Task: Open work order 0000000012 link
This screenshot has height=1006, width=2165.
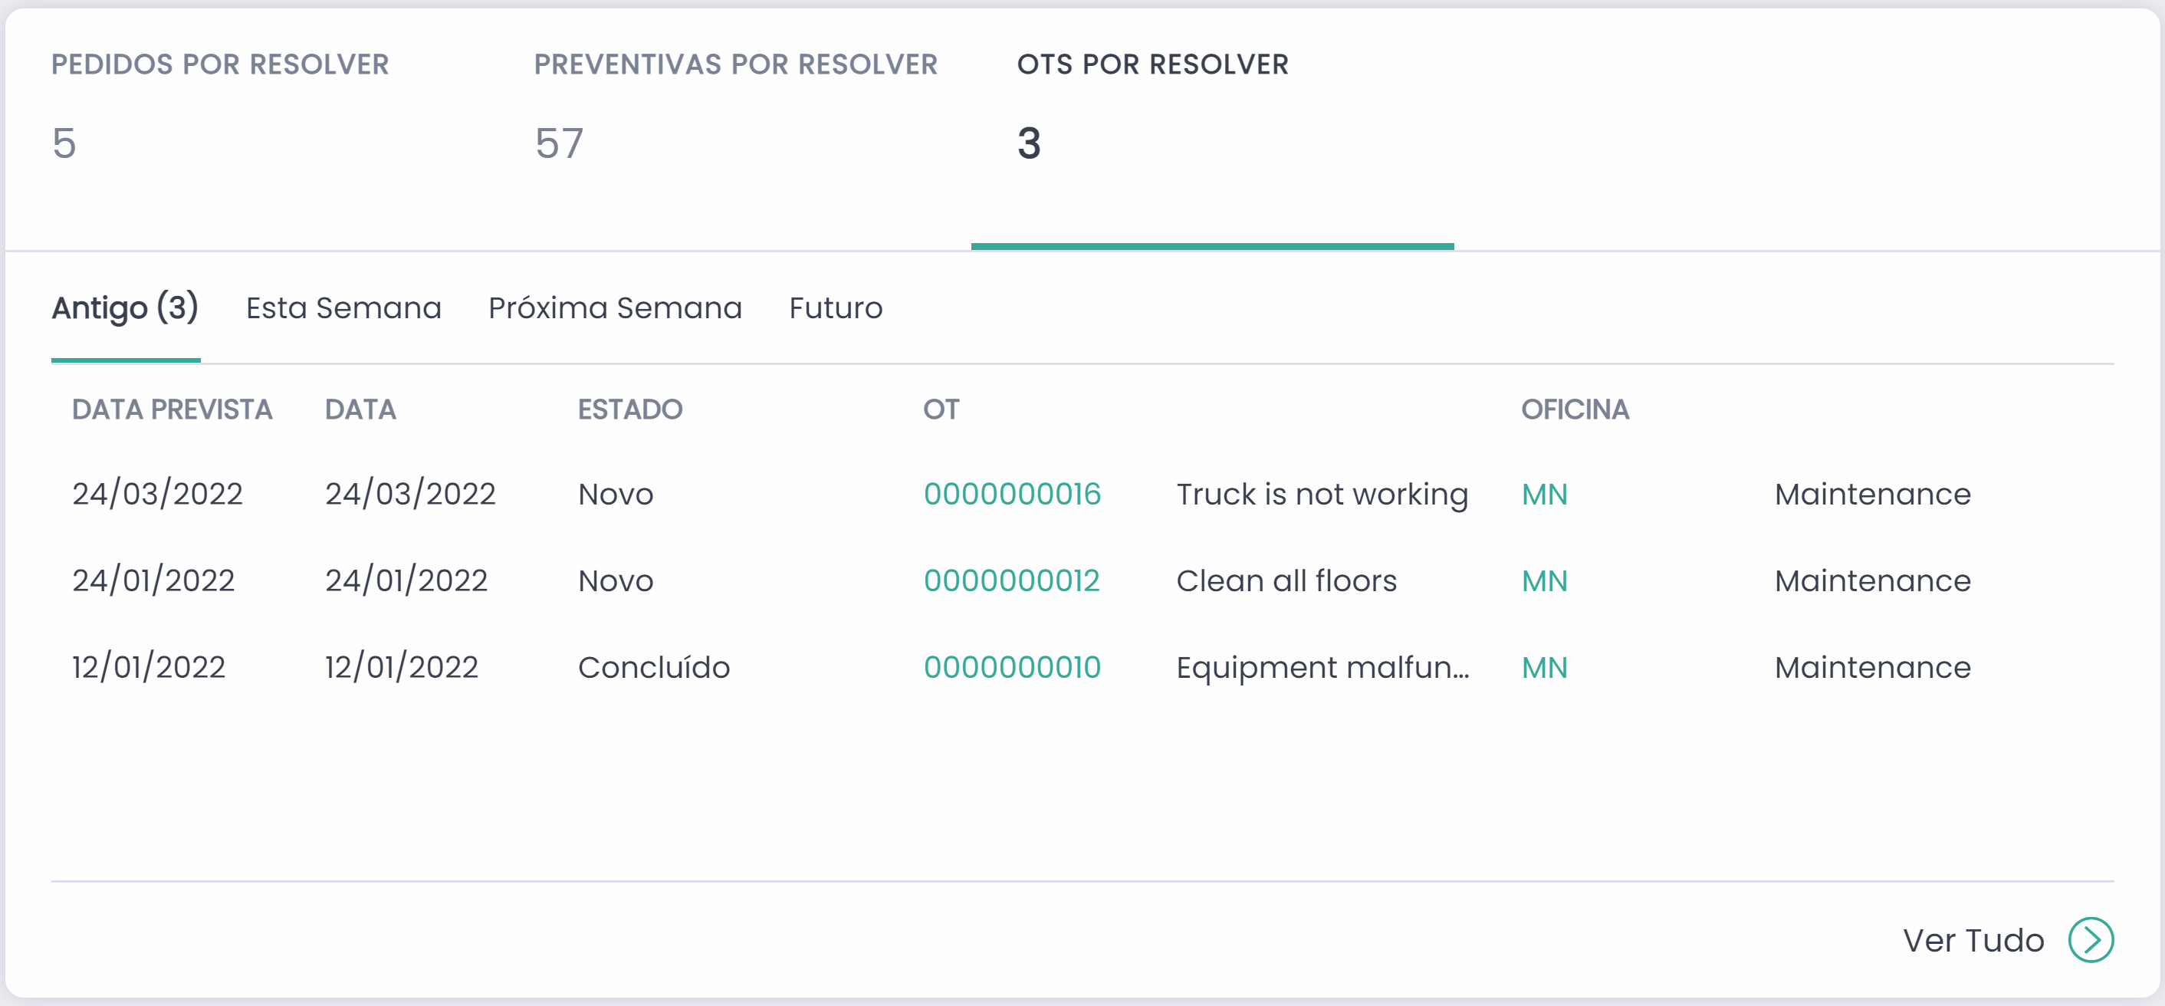Action: [x=1011, y=580]
